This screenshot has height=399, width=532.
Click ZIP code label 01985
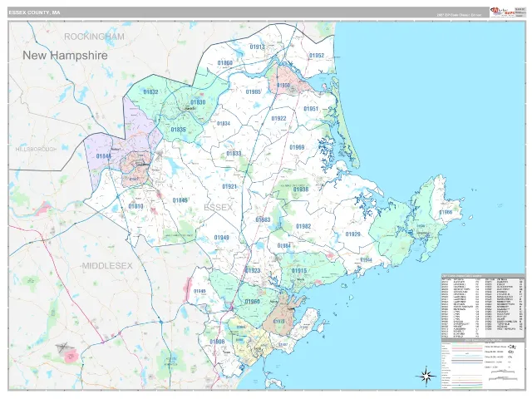[253, 91]
